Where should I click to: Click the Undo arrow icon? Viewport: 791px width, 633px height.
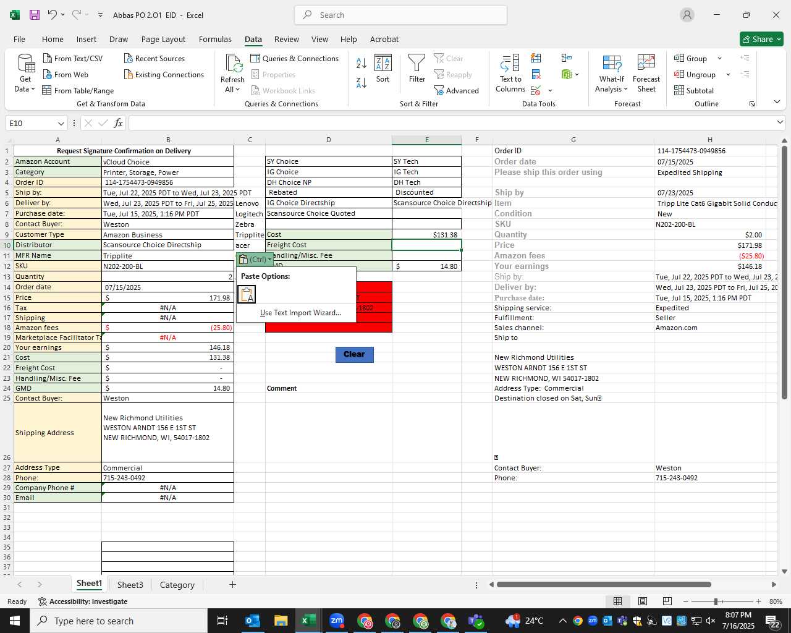[53, 15]
